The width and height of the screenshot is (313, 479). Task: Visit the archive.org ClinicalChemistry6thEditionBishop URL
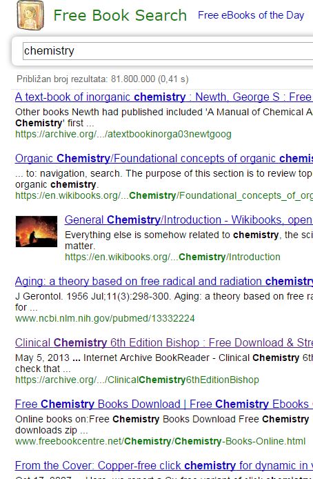click(137, 380)
